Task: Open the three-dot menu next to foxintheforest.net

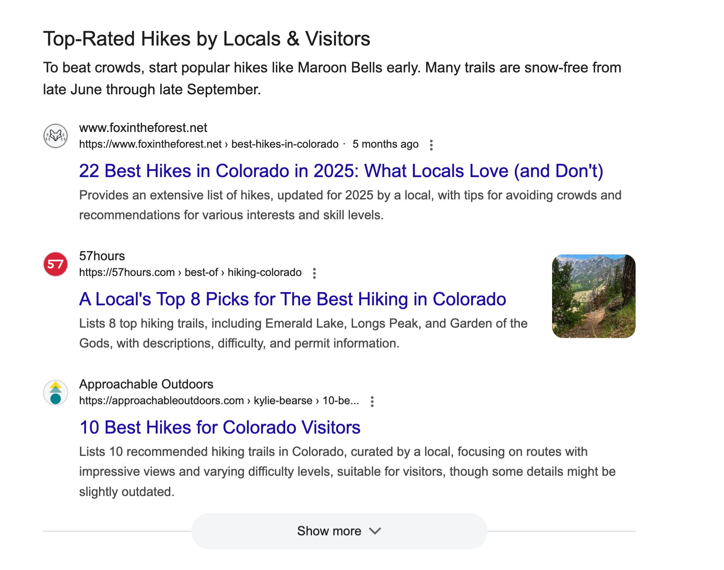Action: (x=432, y=144)
